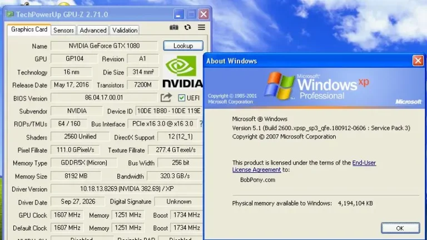Click Windows XP Professional banner logo
Image resolution: width=427 pixels, height=240 pixels.
(317, 86)
